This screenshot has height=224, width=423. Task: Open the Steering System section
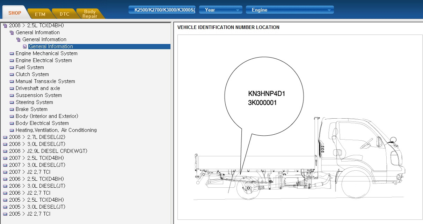[x=34, y=102]
